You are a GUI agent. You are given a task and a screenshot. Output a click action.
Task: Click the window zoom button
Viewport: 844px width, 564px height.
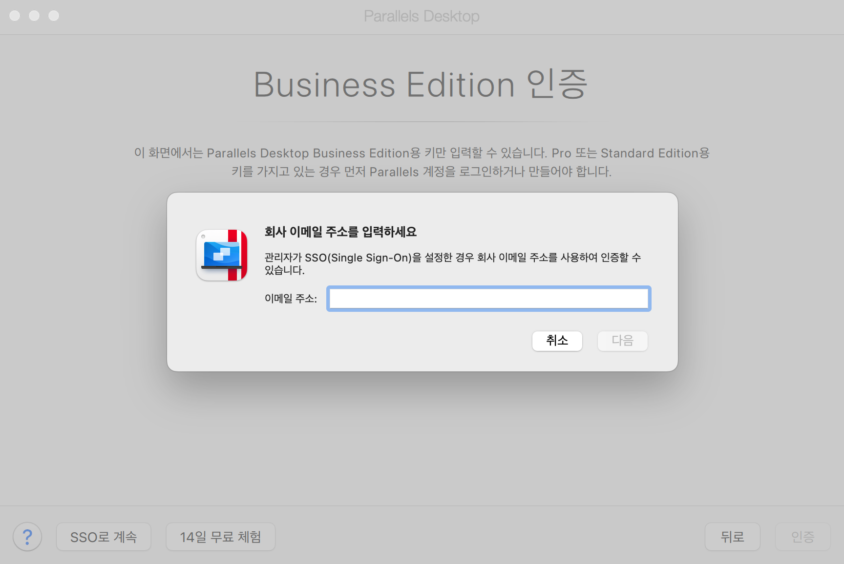coord(54,16)
